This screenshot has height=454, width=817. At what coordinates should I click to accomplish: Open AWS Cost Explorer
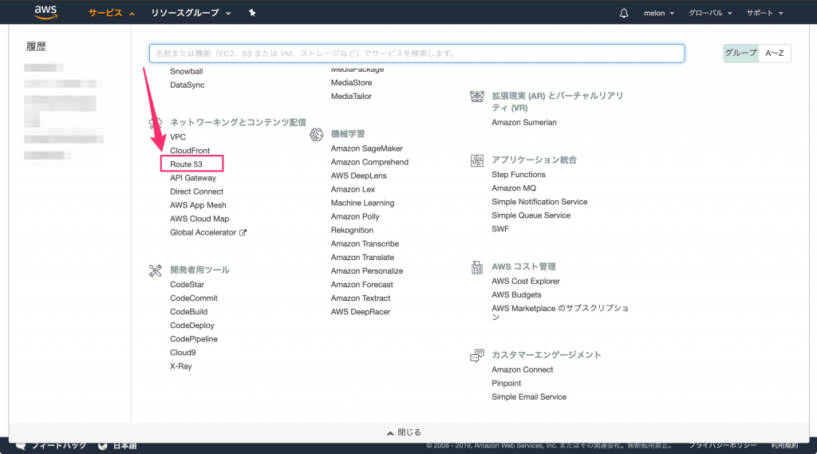pos(526,282)
